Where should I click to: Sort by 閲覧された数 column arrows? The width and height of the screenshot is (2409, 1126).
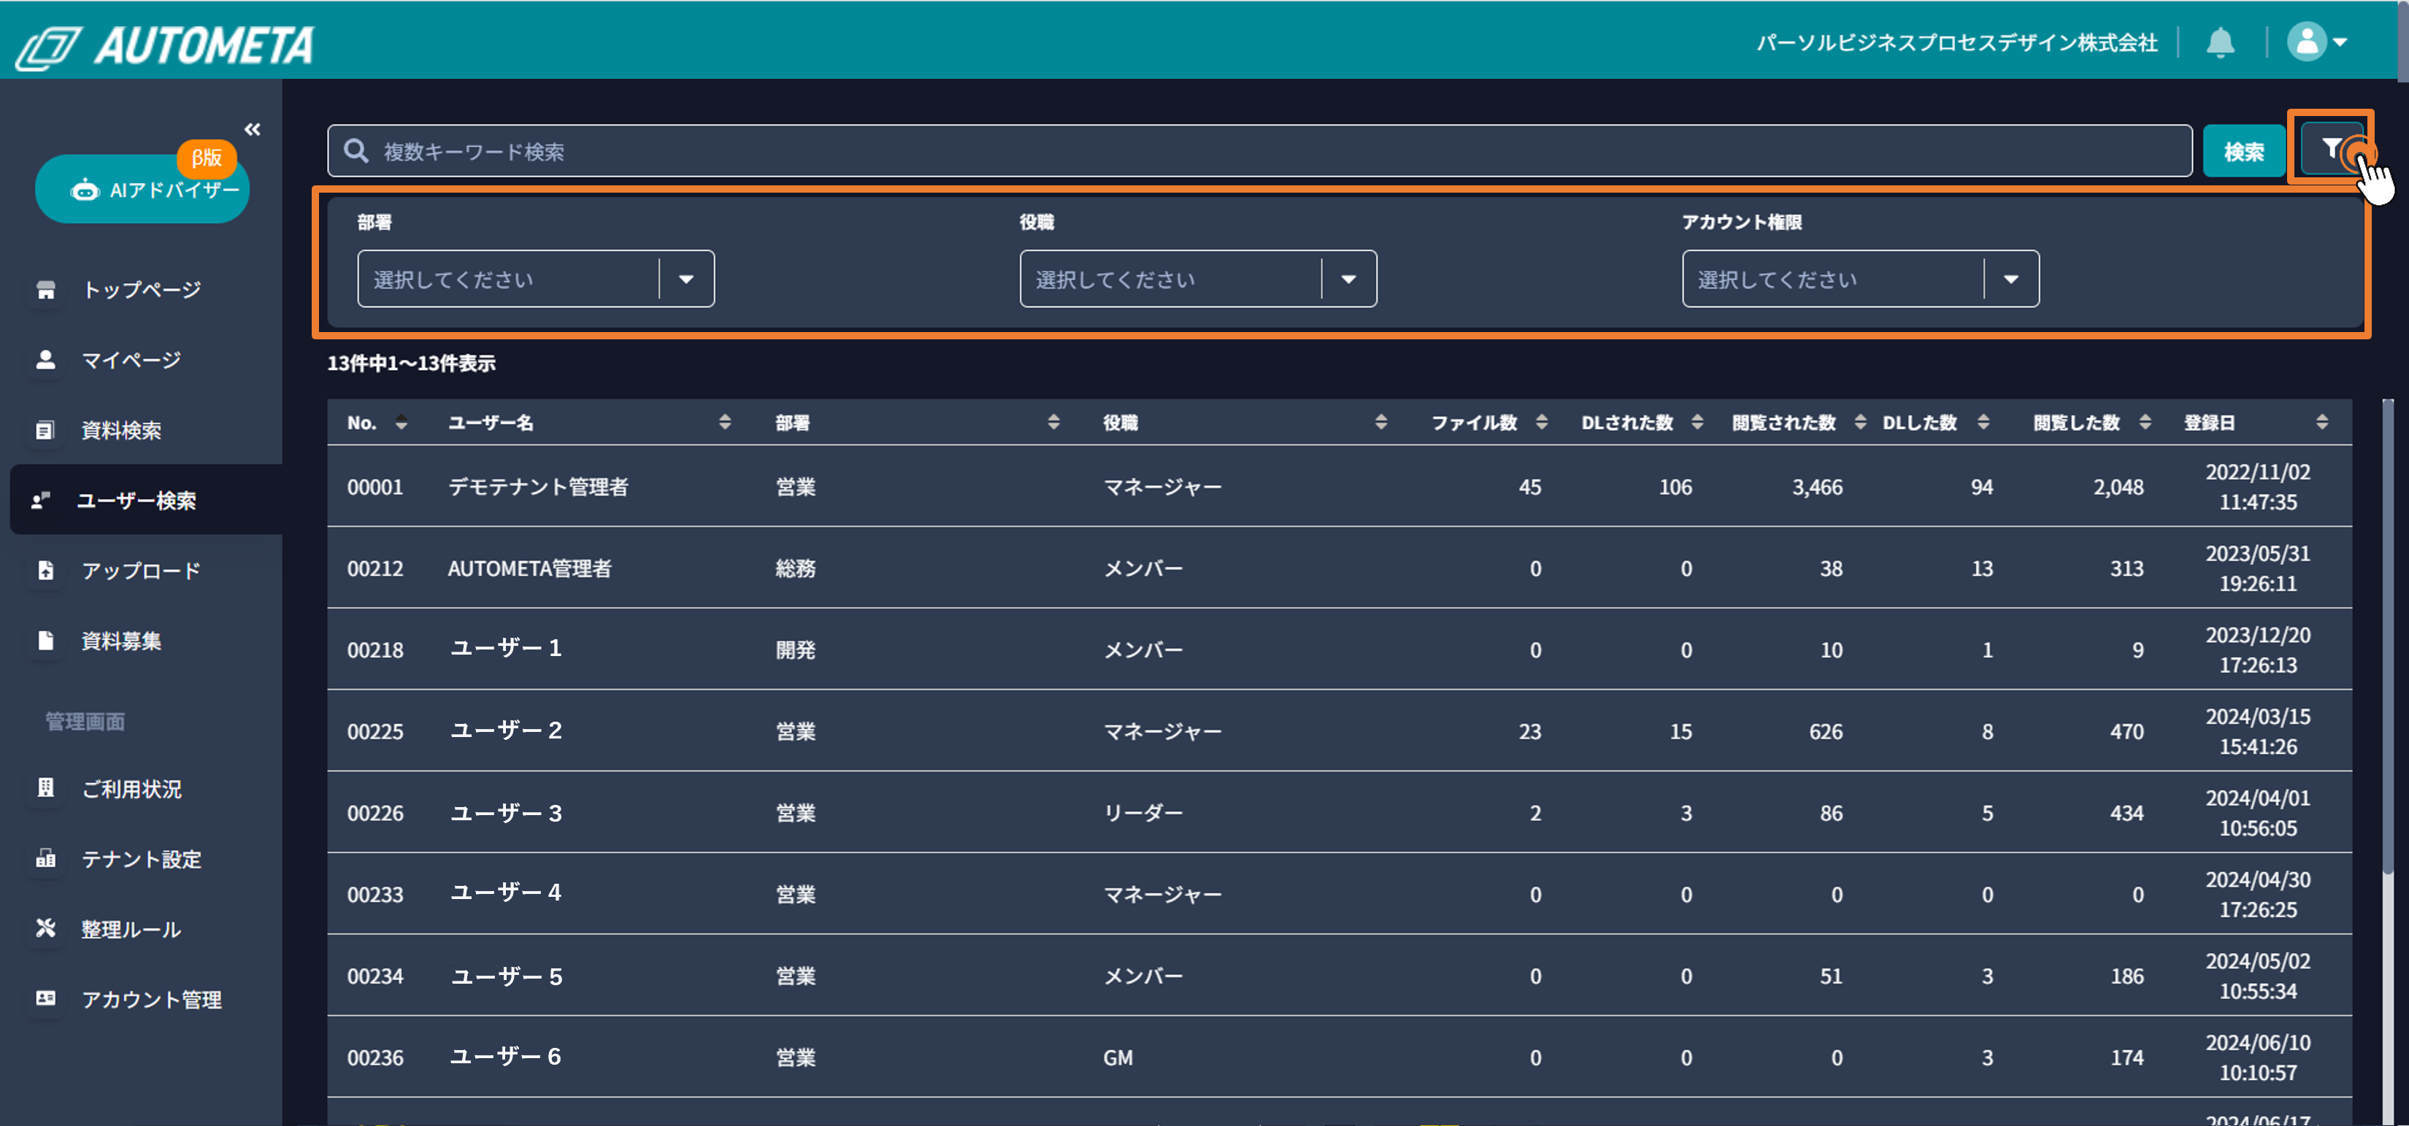pos(1860,423)
